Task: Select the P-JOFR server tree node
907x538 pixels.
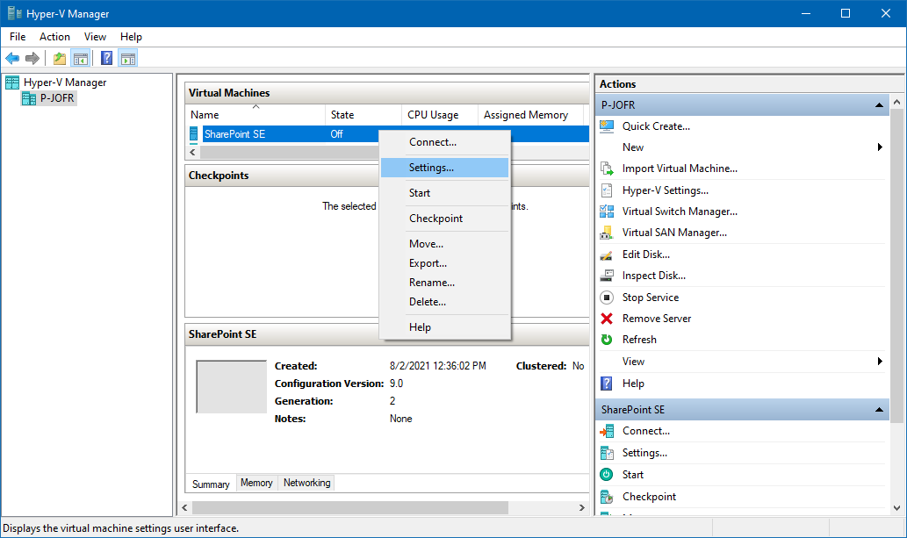Action: (x=58, y=98)
